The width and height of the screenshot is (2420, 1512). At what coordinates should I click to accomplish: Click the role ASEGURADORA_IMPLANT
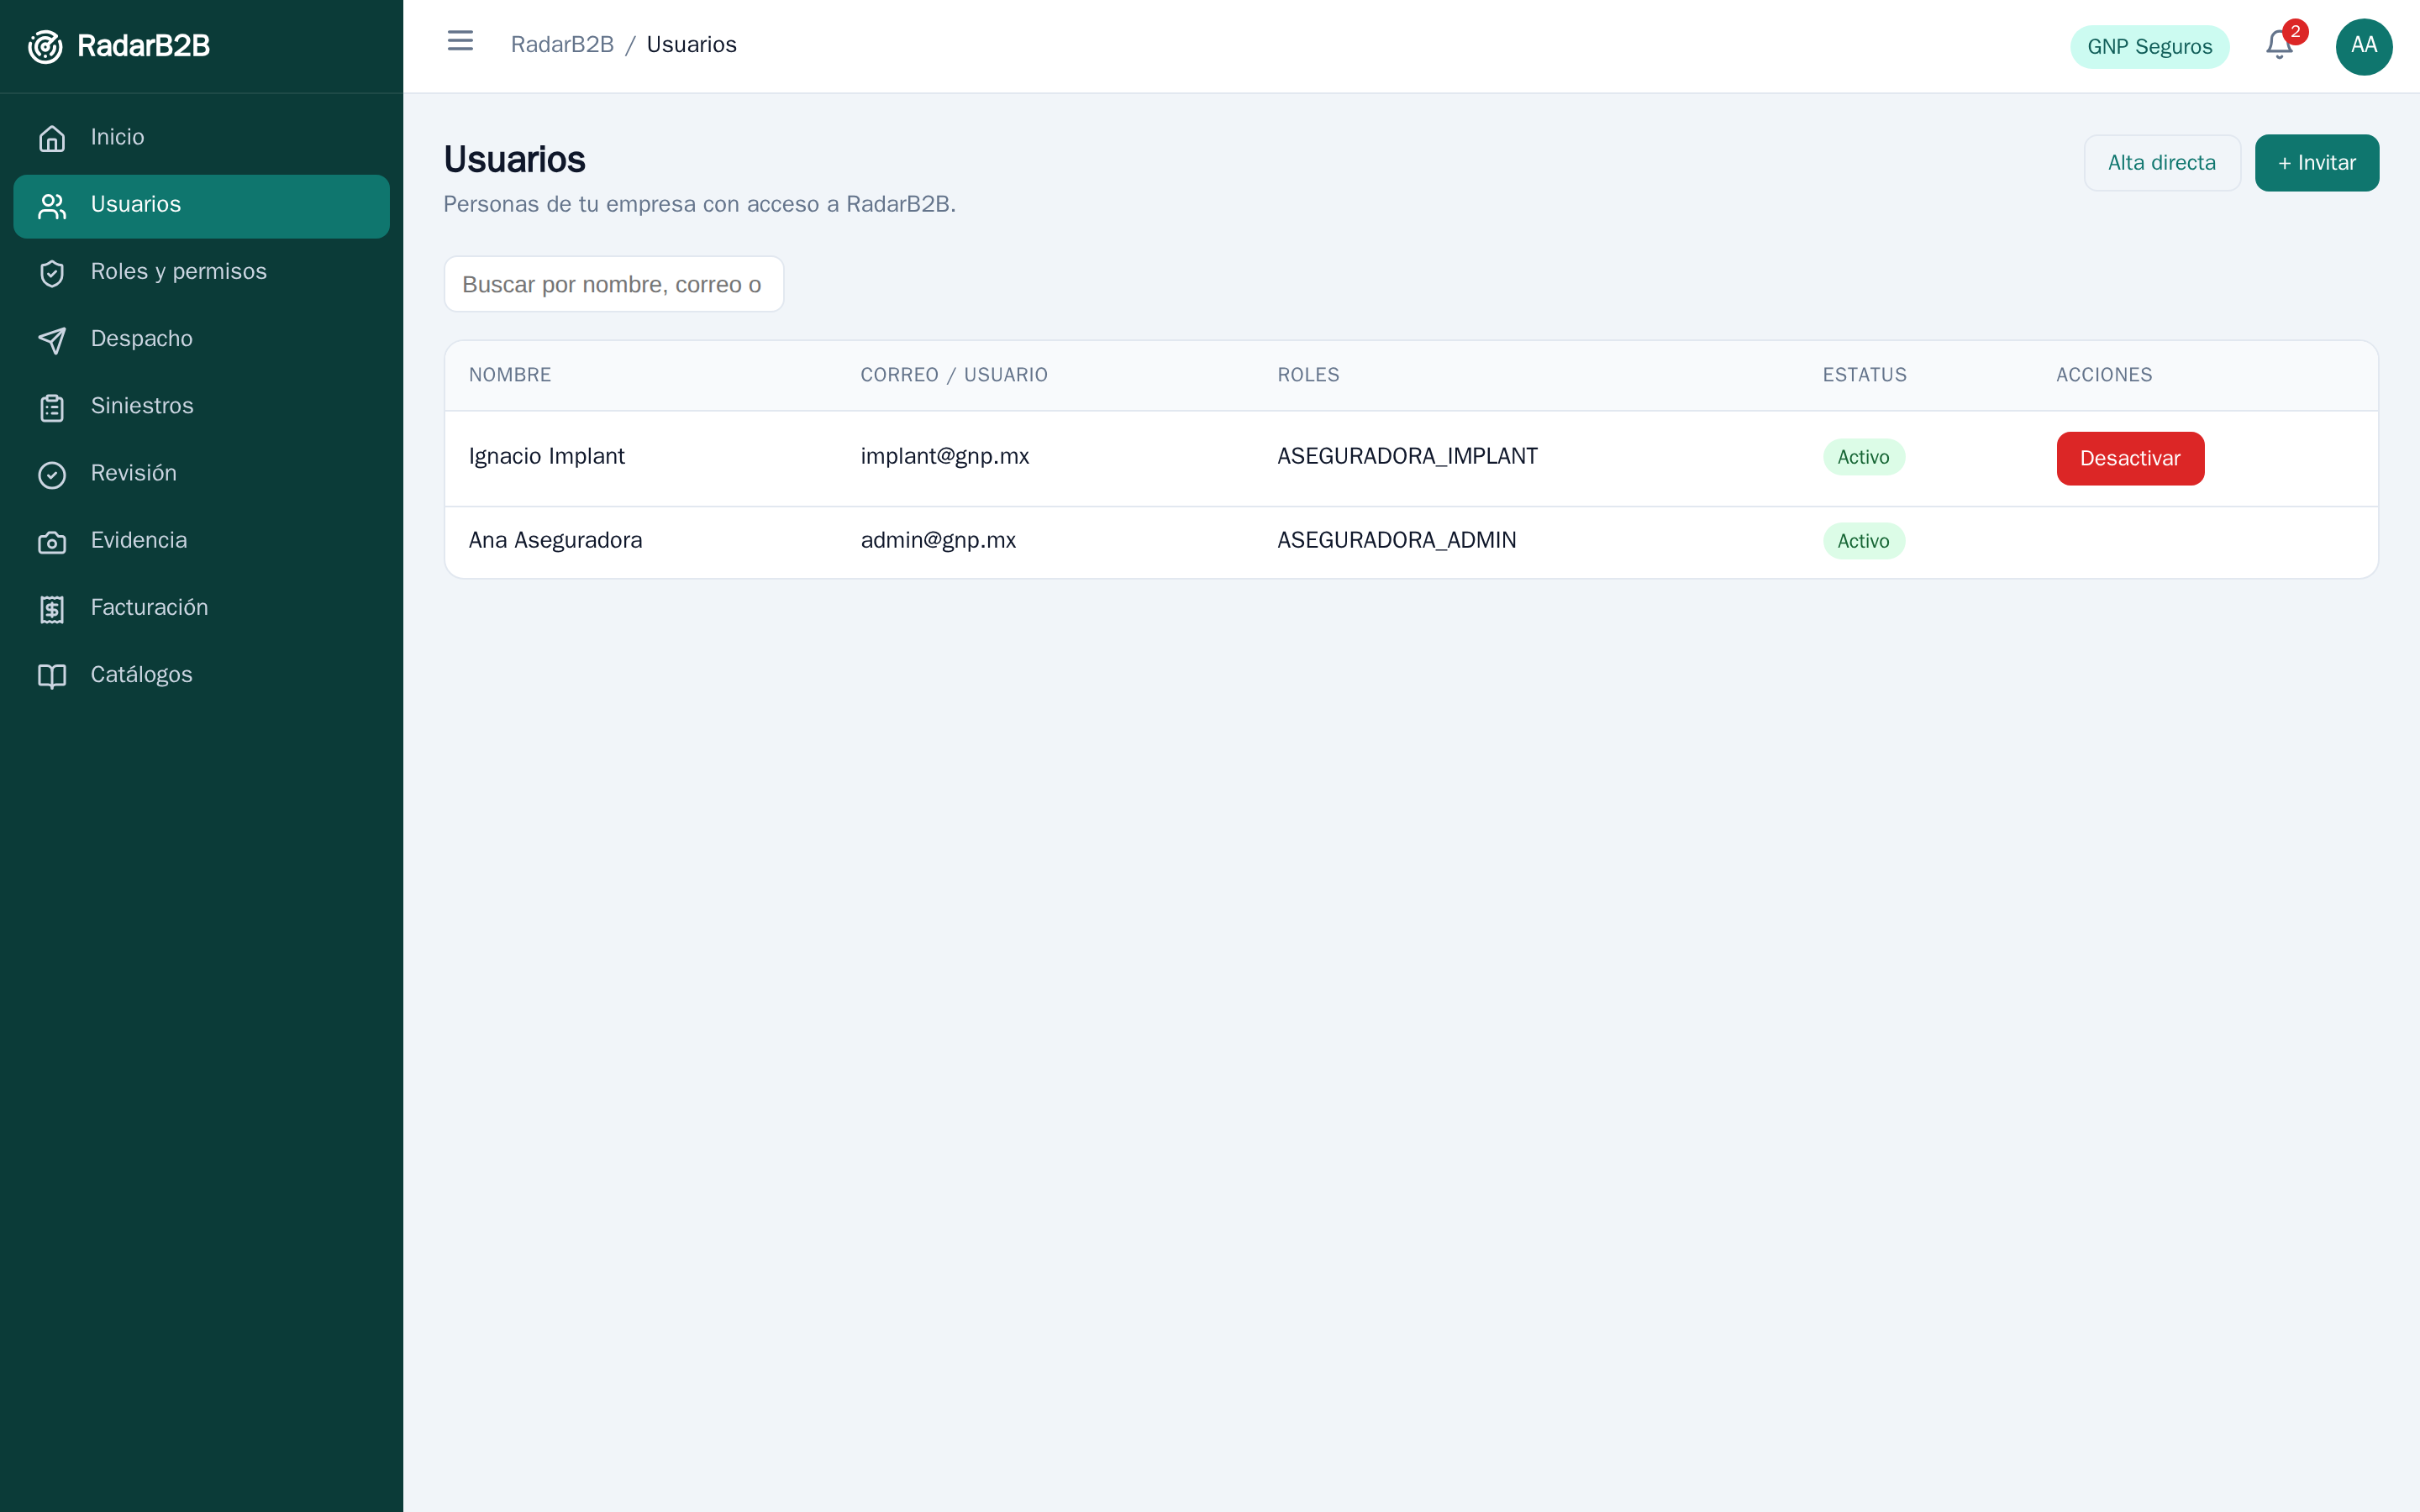(x=1408, y=457)
